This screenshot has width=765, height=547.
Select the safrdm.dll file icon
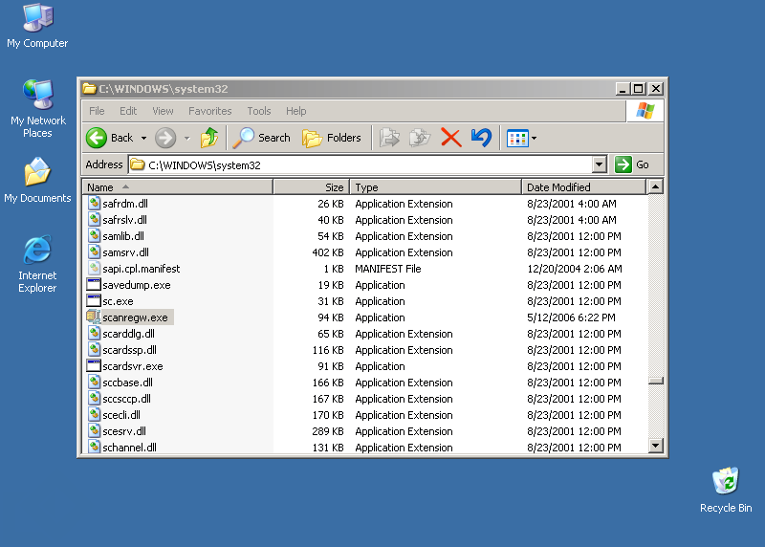(x=94, y=203)
